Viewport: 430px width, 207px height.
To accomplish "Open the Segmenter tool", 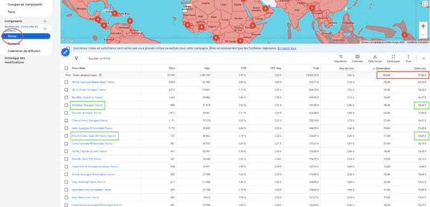I will pyautogui.click(x=341, y=58).
